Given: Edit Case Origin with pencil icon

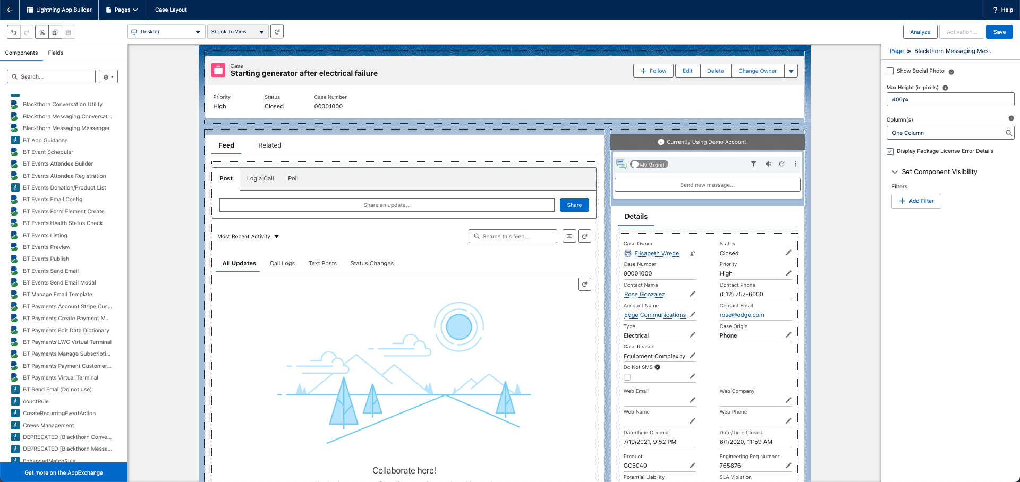Looking at the screenshot, I should click(x=788, y=335).
